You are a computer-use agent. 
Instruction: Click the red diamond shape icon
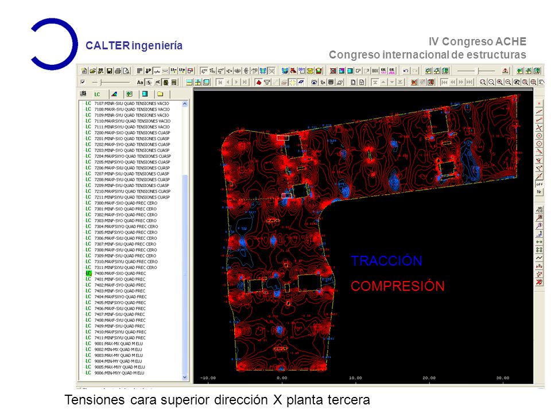click(x=259, y=83)
